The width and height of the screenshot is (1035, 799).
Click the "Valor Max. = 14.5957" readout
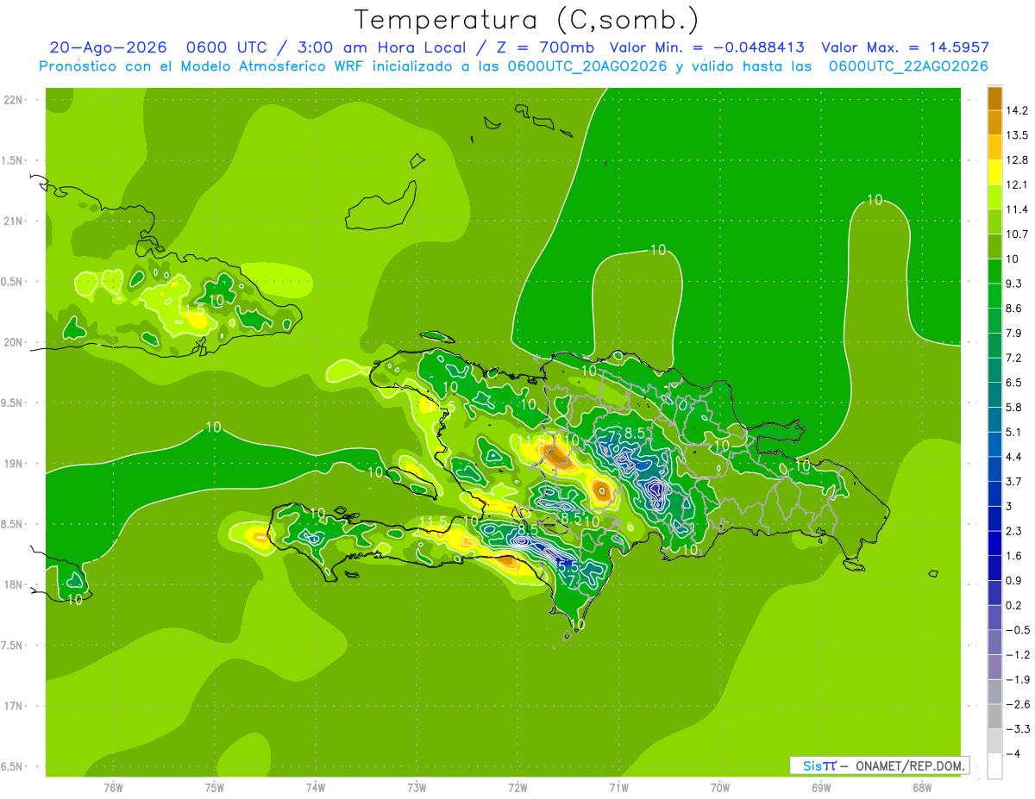click(905, 47)
